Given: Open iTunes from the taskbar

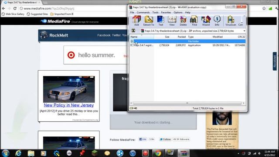Looking at the screenshot, I should tap(133, 153).
